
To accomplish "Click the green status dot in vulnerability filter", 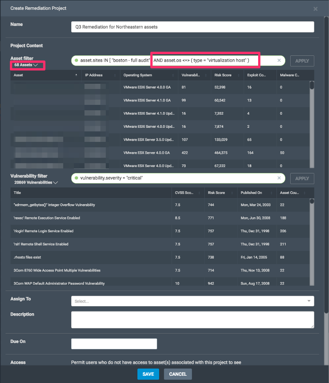I will [76, 178].
